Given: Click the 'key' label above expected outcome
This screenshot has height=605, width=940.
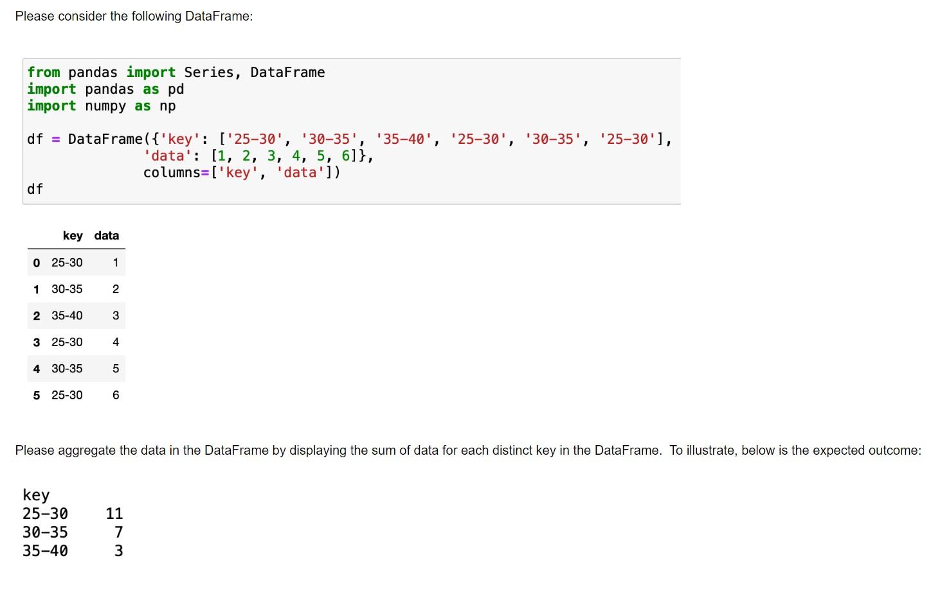Looking at the screenshot, I should click(x=35, y=495).
